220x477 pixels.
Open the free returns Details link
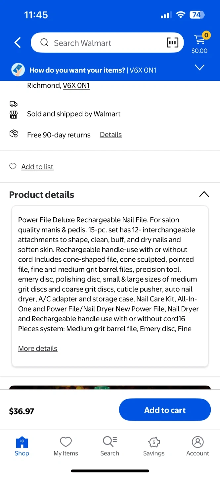click(111, 135)
